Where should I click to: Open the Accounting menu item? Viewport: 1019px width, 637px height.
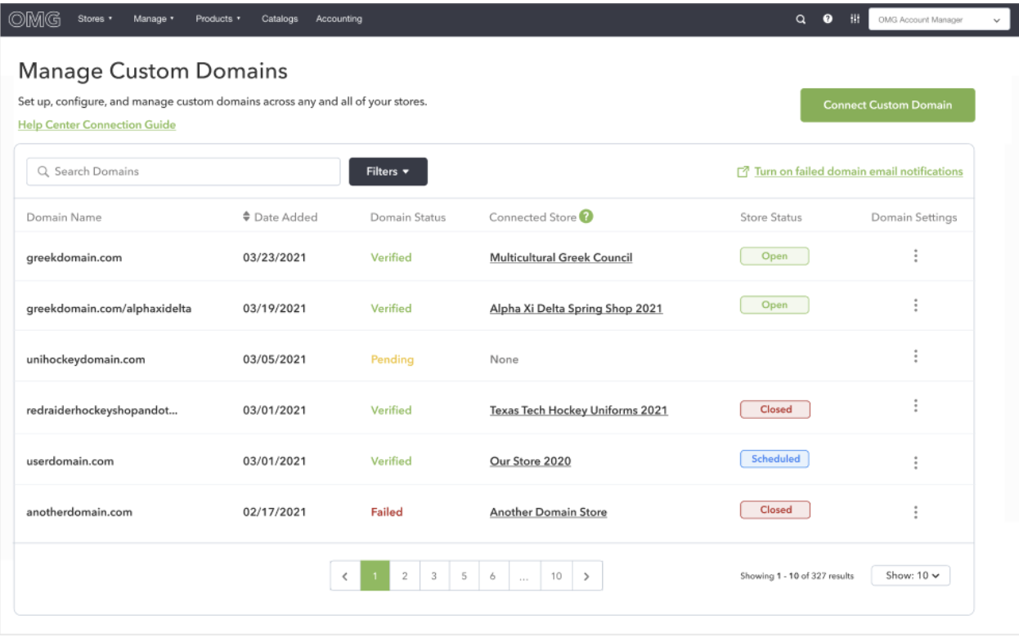point(339,19)
